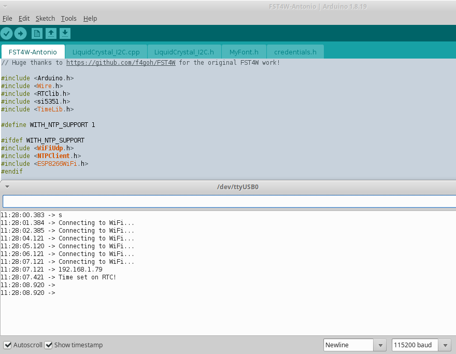
Task: Open the Tools menu
Action: pyautogui.click(x=68, y=19)
